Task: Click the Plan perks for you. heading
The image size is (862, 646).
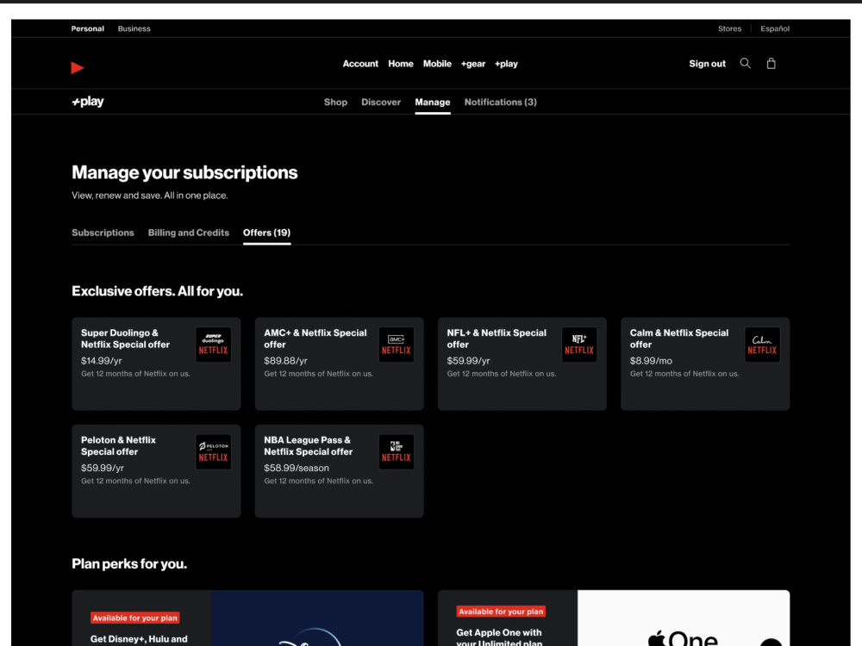Action: 129,564
